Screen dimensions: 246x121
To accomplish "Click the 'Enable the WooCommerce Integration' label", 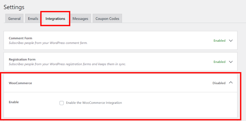I will click(94, 103).
